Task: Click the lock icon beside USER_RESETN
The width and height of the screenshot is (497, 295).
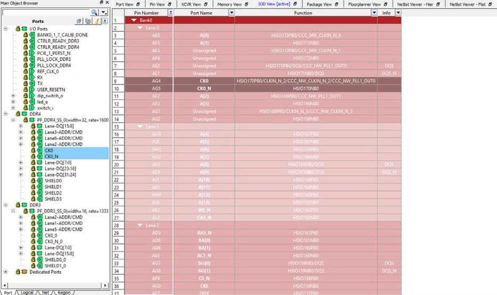Action: tap(26, 90)
